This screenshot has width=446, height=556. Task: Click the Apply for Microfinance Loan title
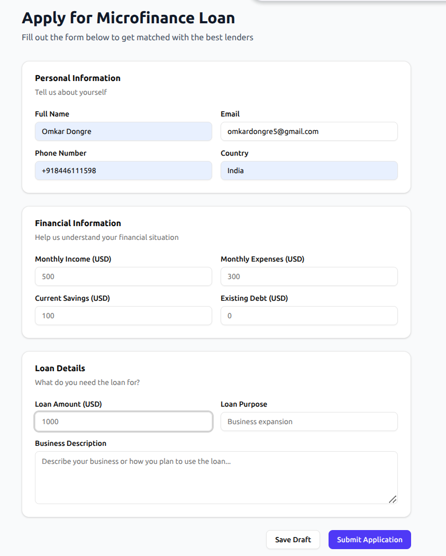tap(128, 18)
